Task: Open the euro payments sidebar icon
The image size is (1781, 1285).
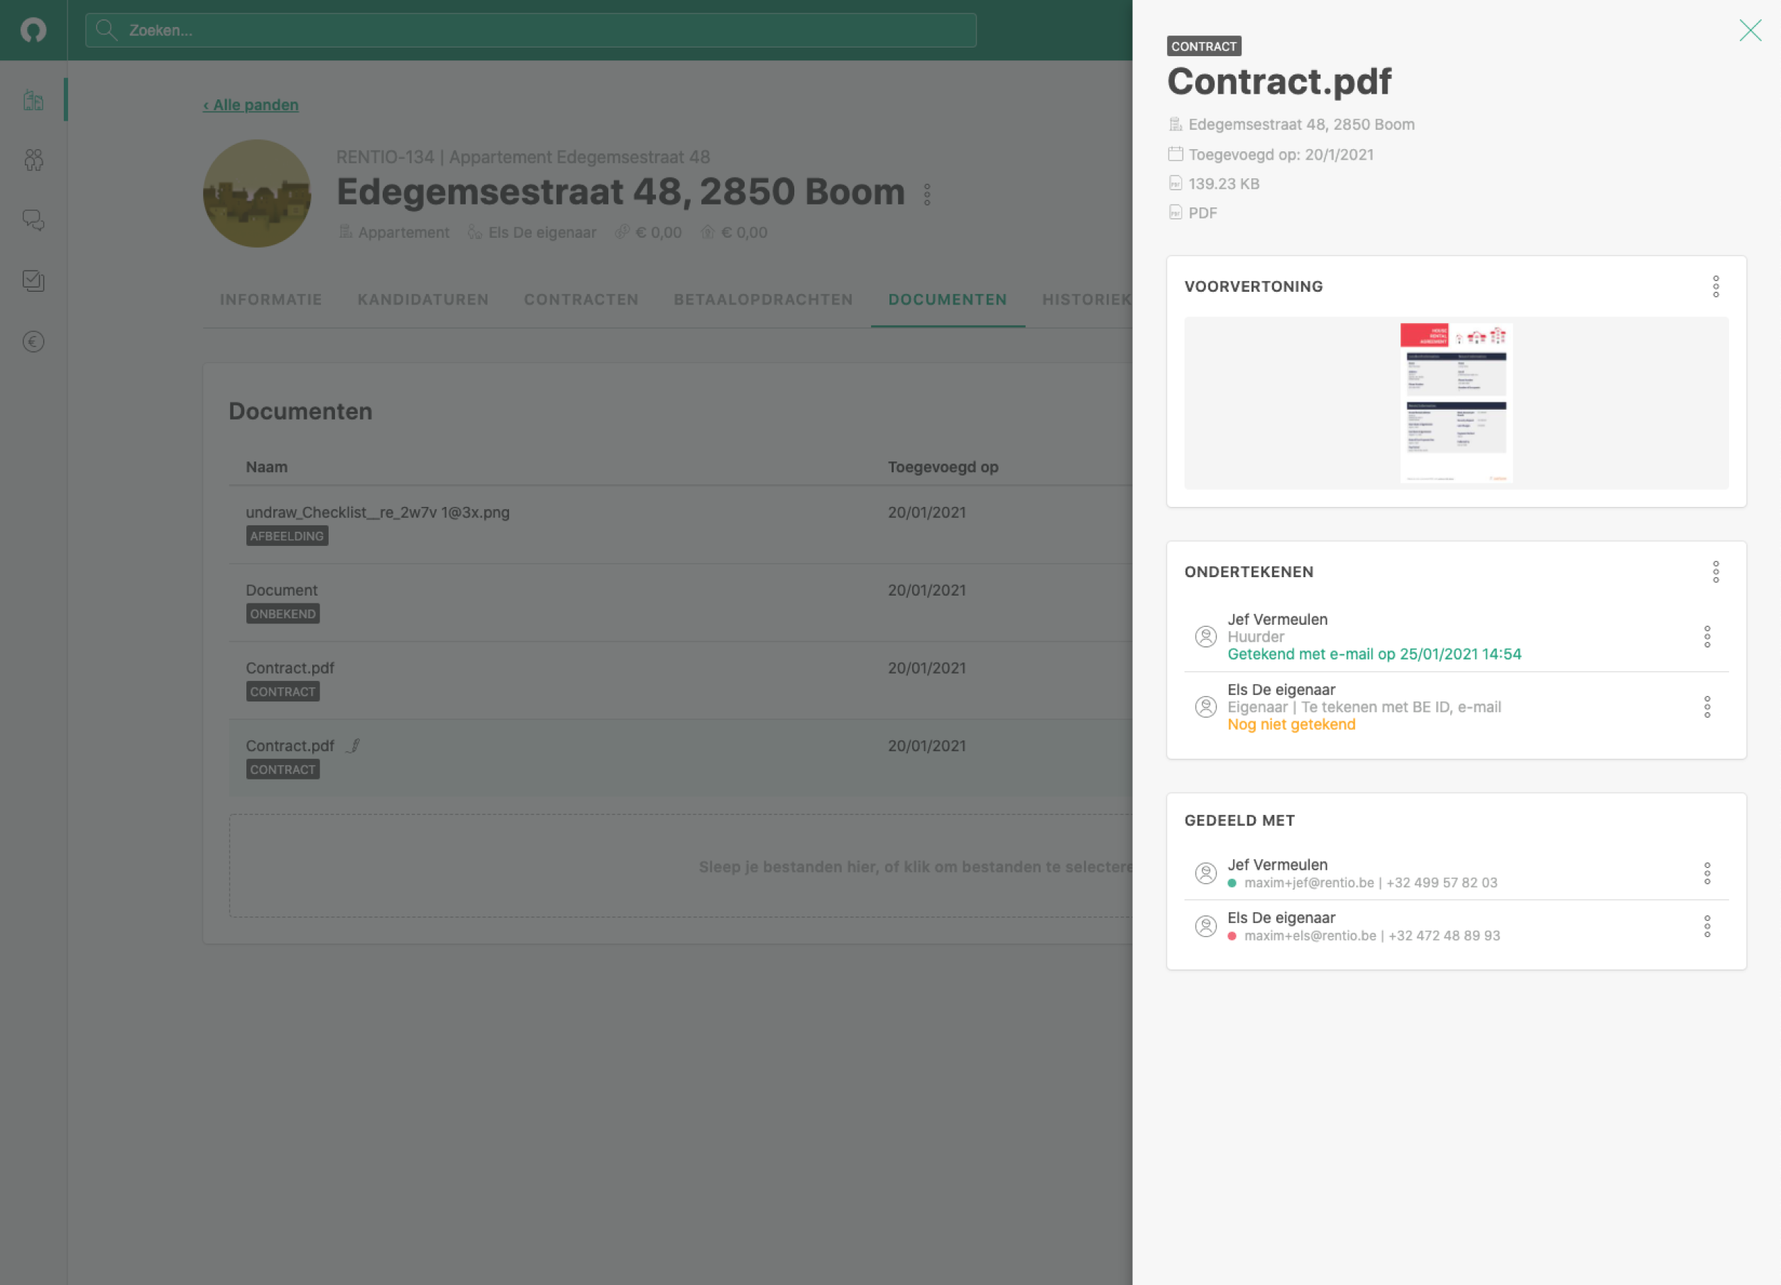Action: point(33,341)
